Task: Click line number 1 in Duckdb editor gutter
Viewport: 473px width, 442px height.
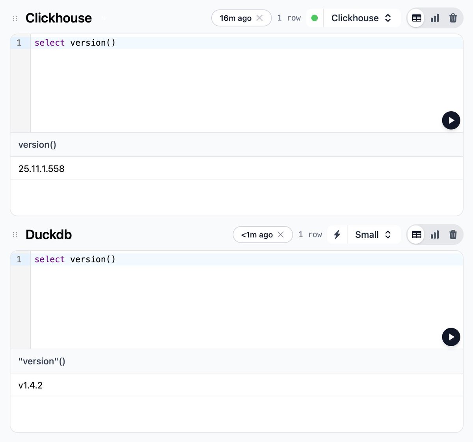Action: 19,259
